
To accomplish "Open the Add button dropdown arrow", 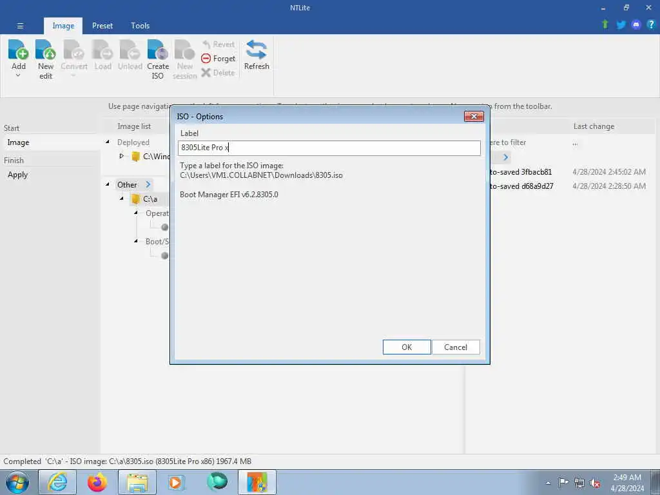I will click(18, 76).
